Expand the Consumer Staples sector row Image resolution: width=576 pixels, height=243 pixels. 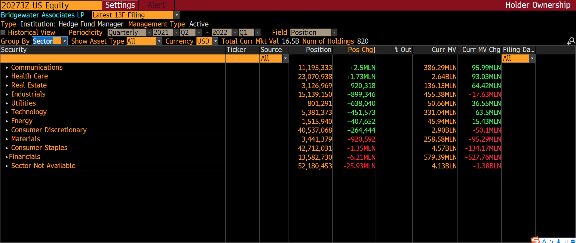[7, 148]
